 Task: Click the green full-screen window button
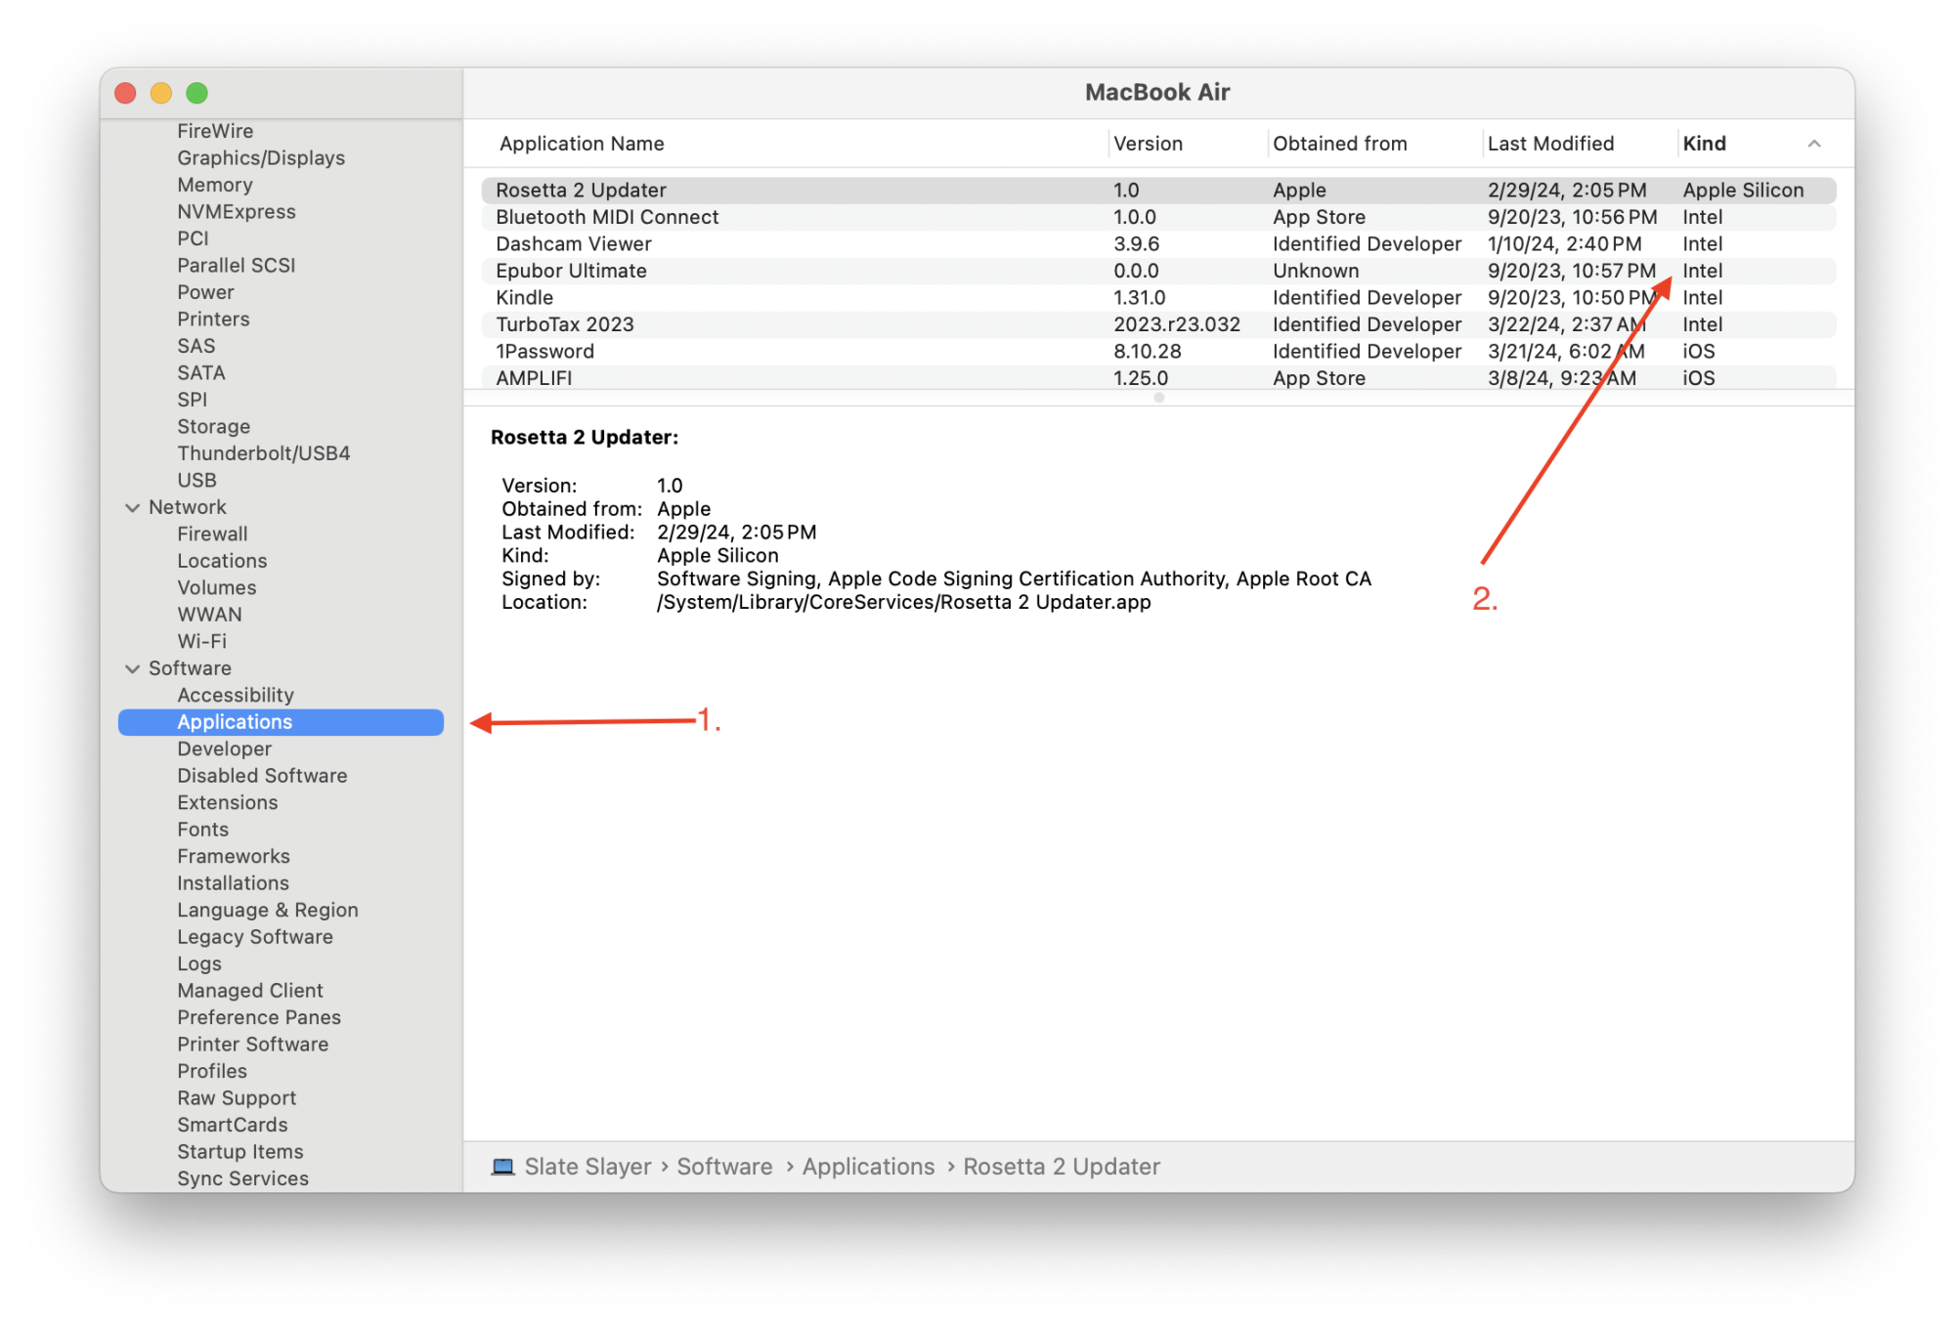point(197,93)
